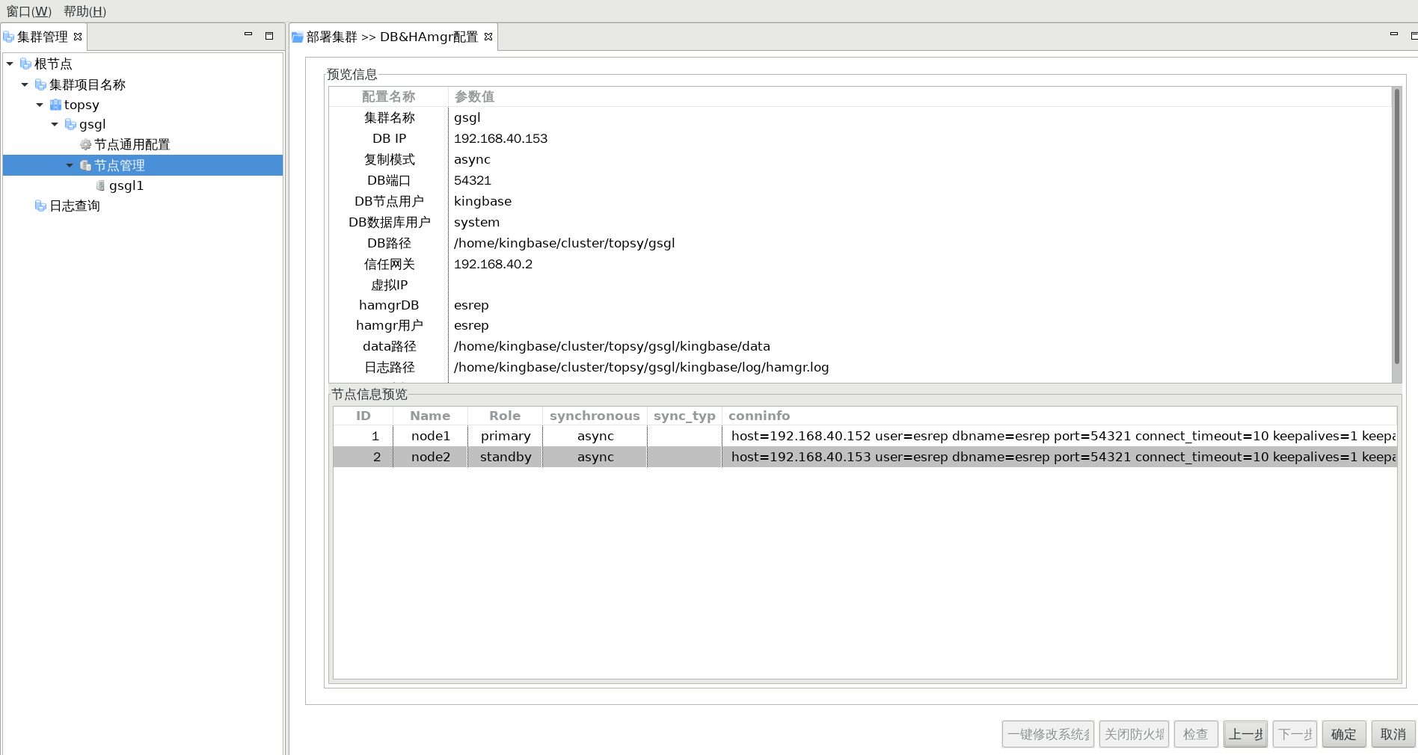The height and width of the screenshot is (755, 1418).
Task: Click the gsgl cluster icon in tree
Action: [x=70, y=124]
